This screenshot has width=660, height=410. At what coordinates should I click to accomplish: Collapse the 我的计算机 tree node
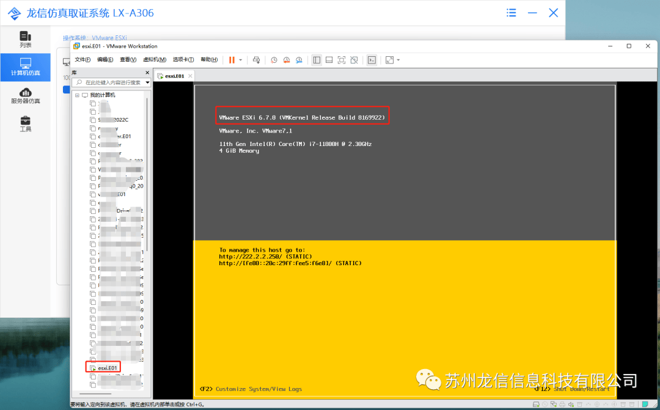point(77,95)
